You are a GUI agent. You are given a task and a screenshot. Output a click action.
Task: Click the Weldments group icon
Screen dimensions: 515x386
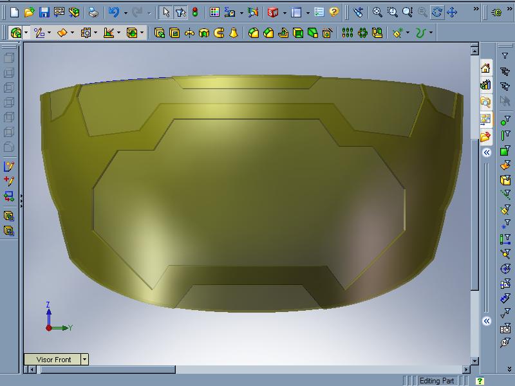(109, 33)
